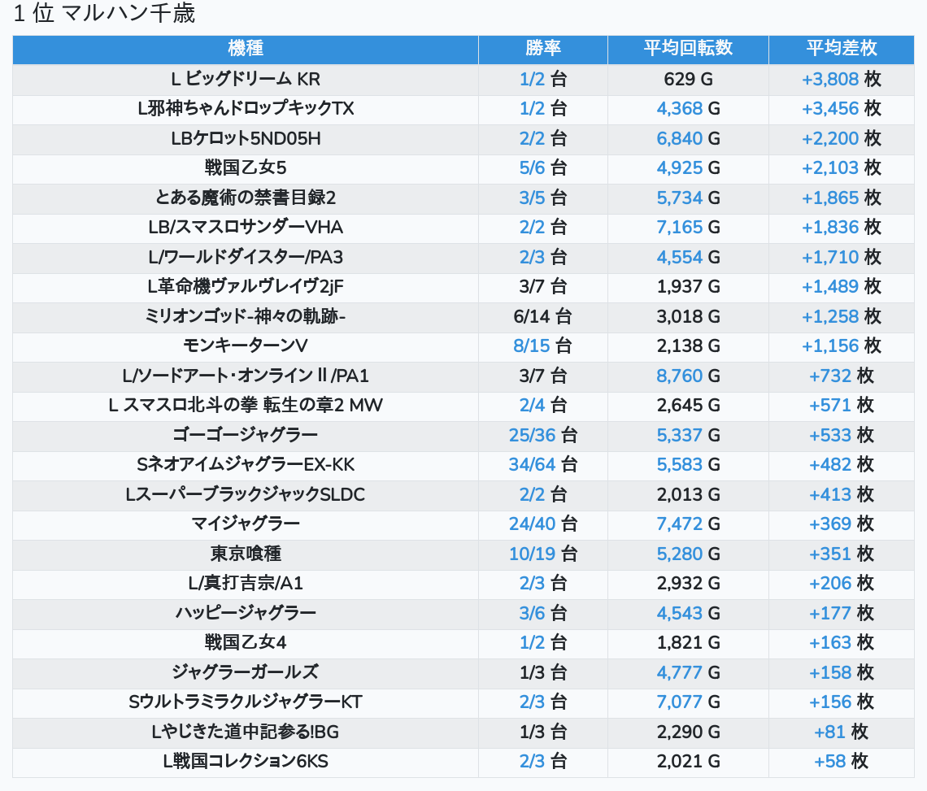Select SネオアイムジャグラーEX-KK machine name

[x=246, y=465]
